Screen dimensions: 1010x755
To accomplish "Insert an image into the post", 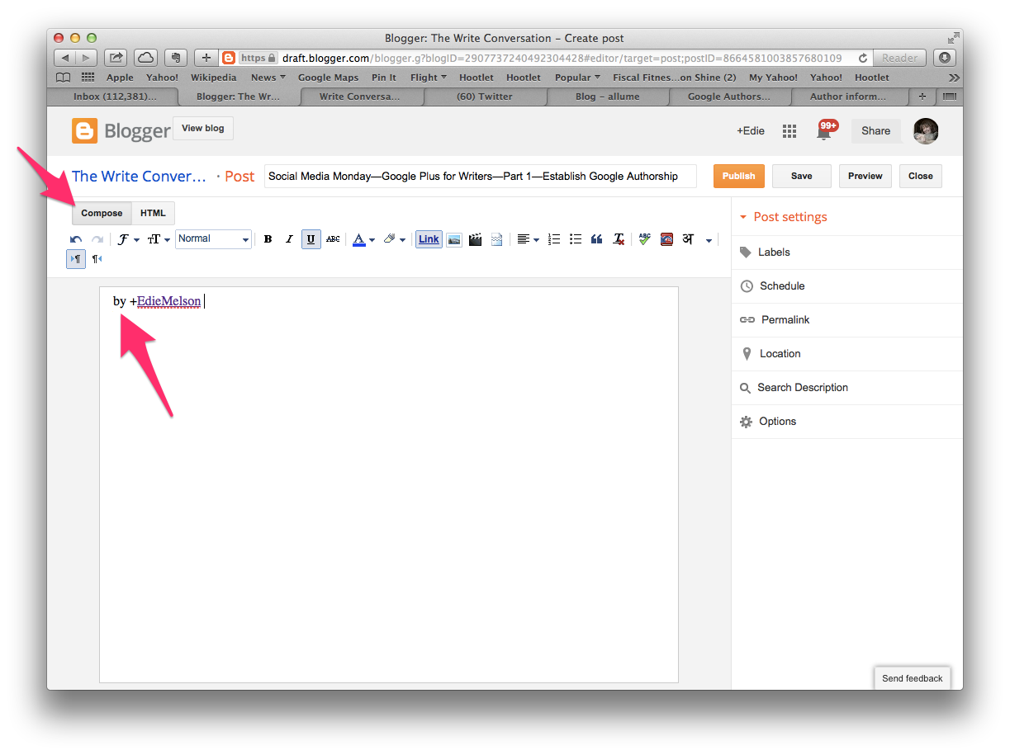I will tap(453, 239).
